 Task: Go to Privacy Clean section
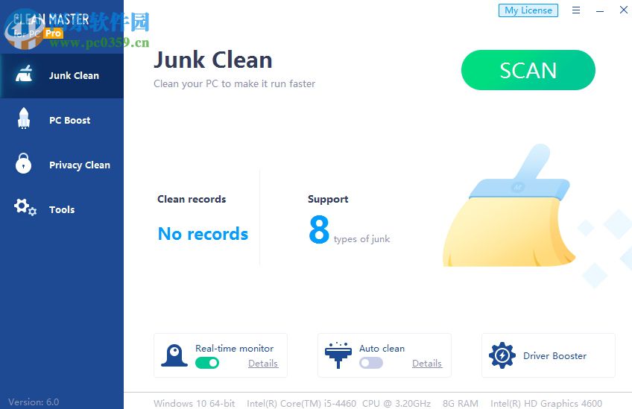(62, 165)
